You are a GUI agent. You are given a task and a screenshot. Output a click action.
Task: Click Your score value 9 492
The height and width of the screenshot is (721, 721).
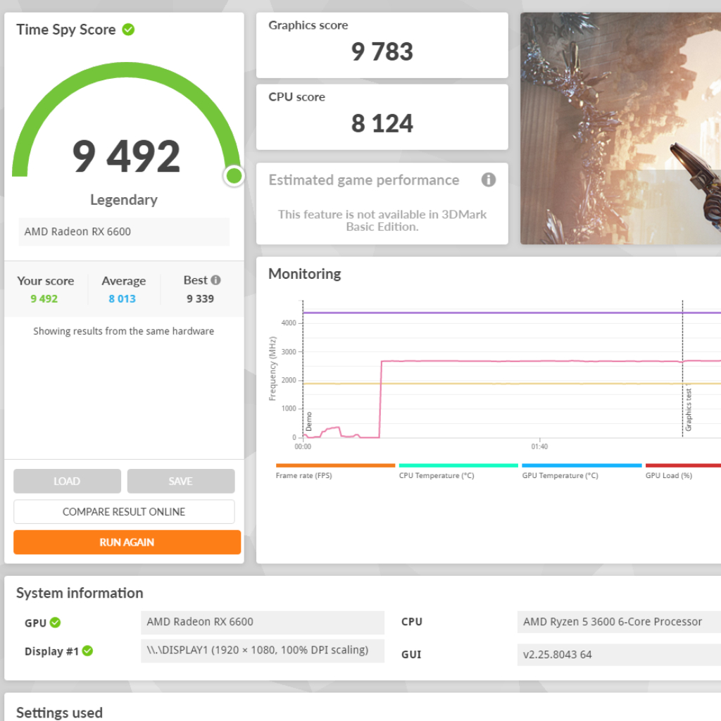[x=44, y=299]
